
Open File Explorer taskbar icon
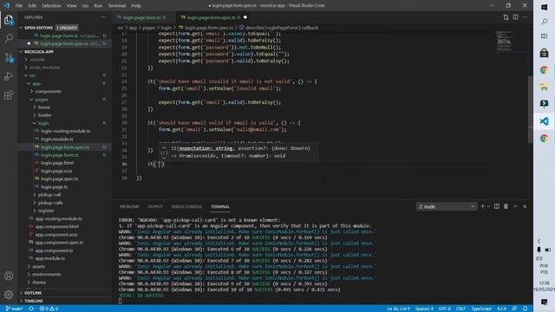(544, 87)
